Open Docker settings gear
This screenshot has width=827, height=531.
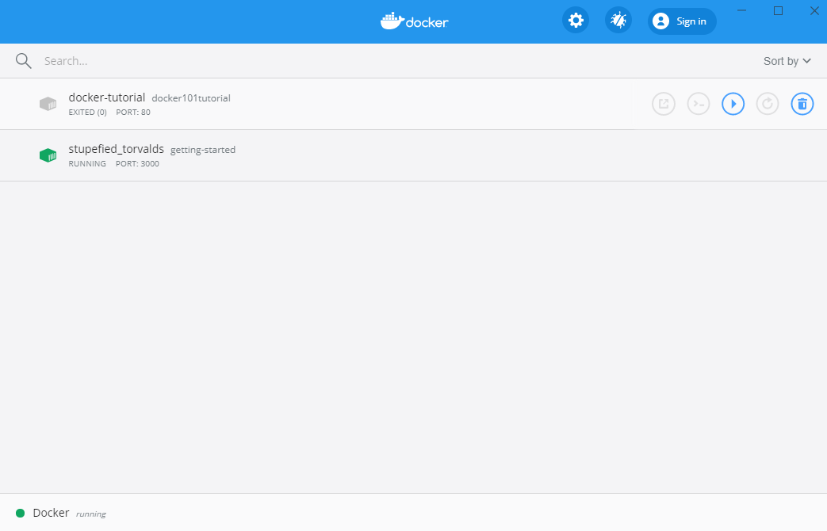click(576, 21)
